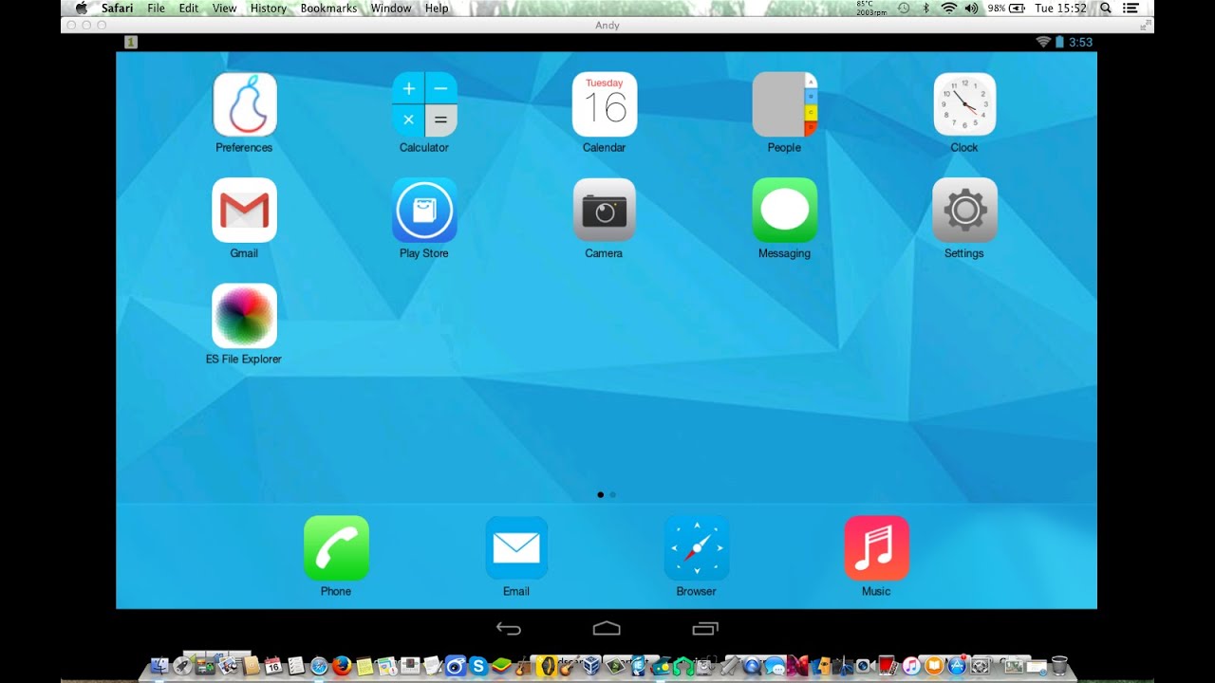Image resolution: width=1215 pixels, height=683 pixels.
Task: Select the first home screen page dot
Action: pos(600,494)
